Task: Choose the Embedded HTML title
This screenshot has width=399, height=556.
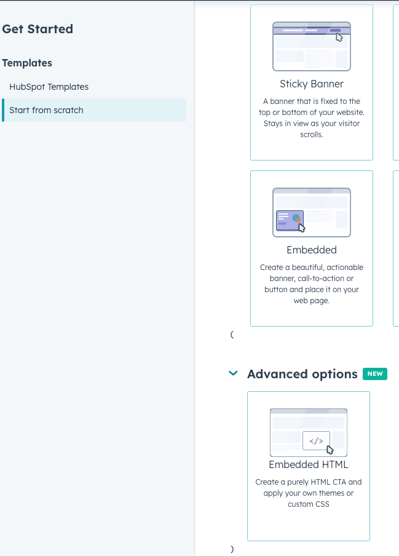Action: tap(308, 465)
